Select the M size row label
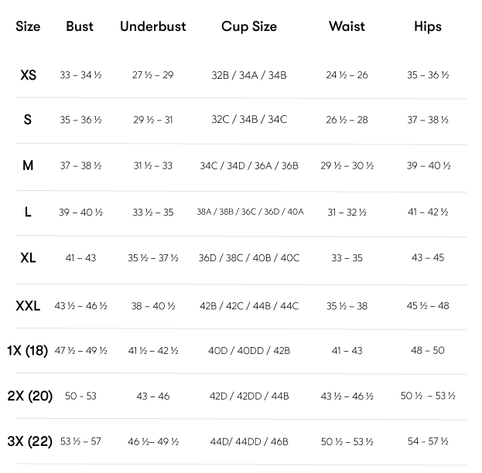 click(x=28, y=165)
